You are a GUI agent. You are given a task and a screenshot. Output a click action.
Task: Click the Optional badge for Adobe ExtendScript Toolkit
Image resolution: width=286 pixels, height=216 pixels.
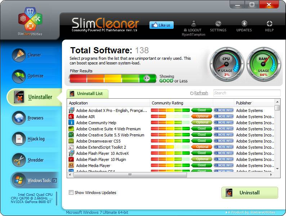[x=202, y=147]
